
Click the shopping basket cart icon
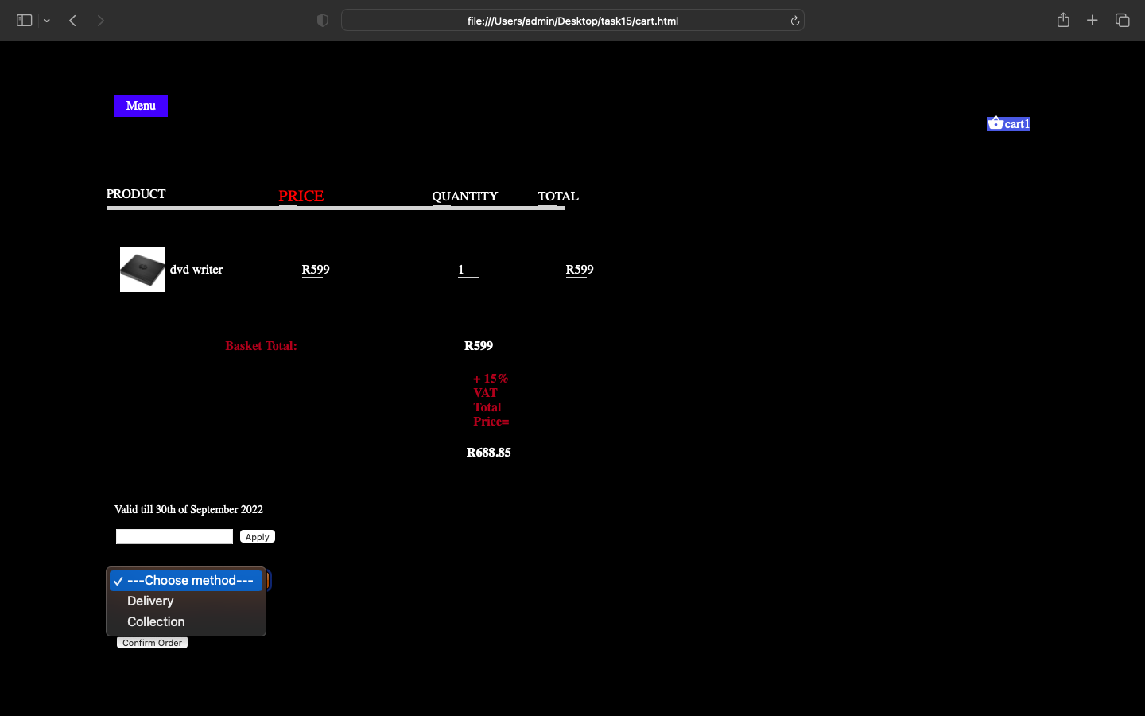(x=996, y=123)
